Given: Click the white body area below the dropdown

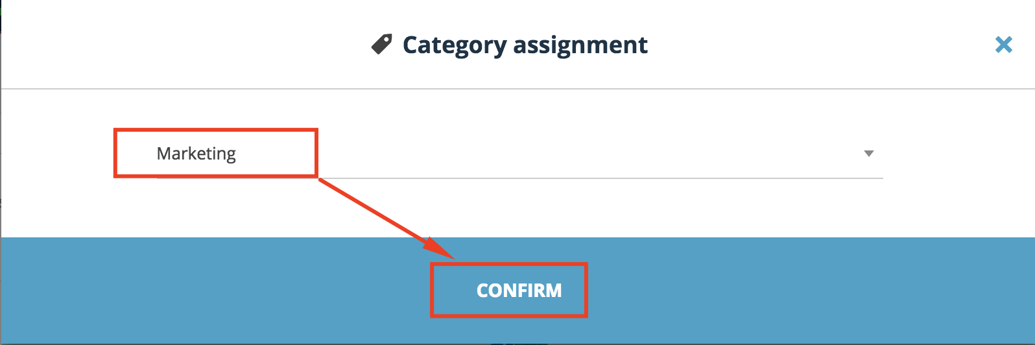Looking at the screenshot, I should (x=519, y=209).
